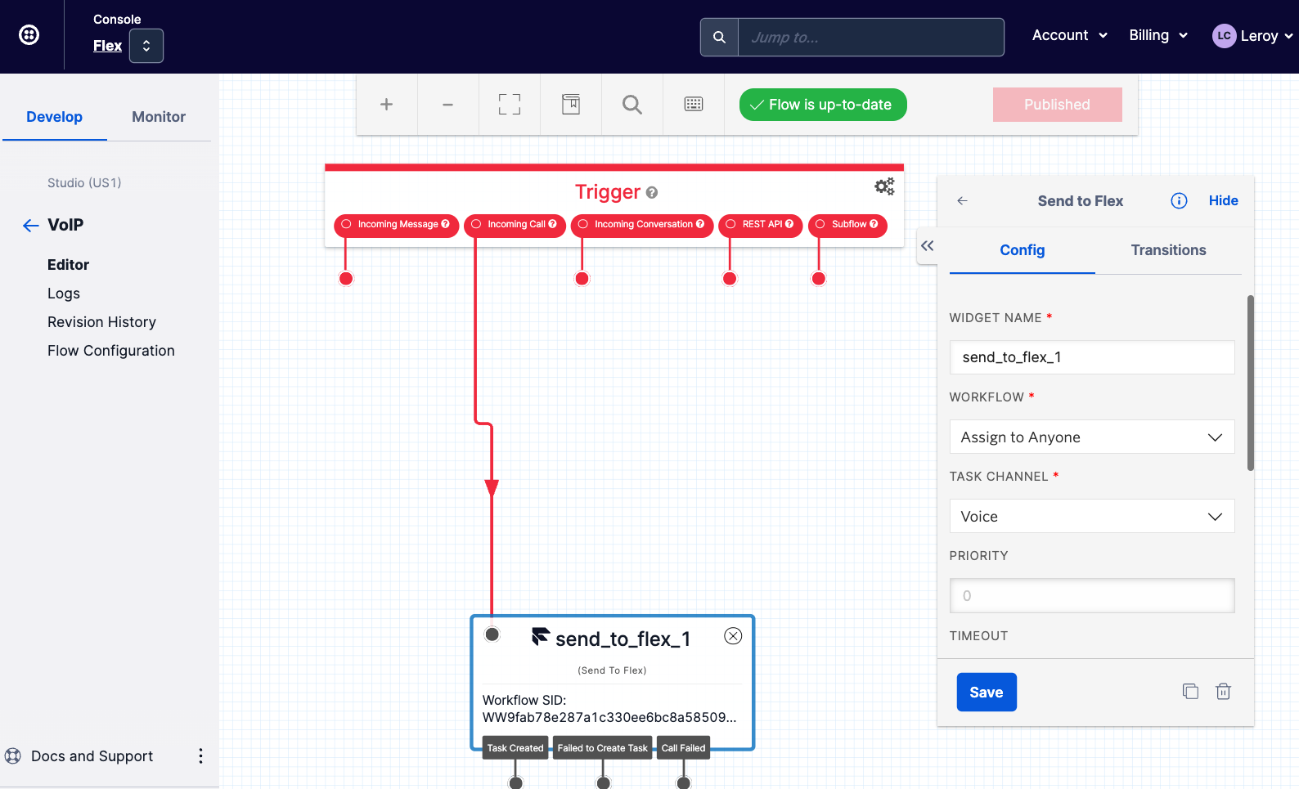Focus the Priority input field
The image size is (1299, 789).
pyautogui.click(x=1092, y=596)
